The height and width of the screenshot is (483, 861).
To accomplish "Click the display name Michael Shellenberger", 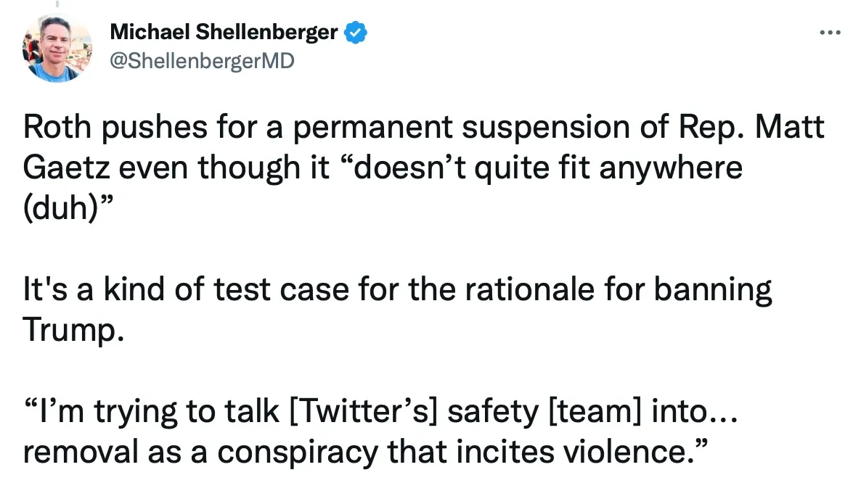I will (x=224, y=32).
